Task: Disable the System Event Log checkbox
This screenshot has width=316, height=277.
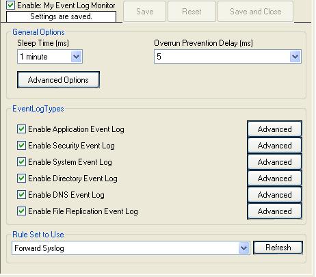Action: pyautogui.click(x=21, y=162)
